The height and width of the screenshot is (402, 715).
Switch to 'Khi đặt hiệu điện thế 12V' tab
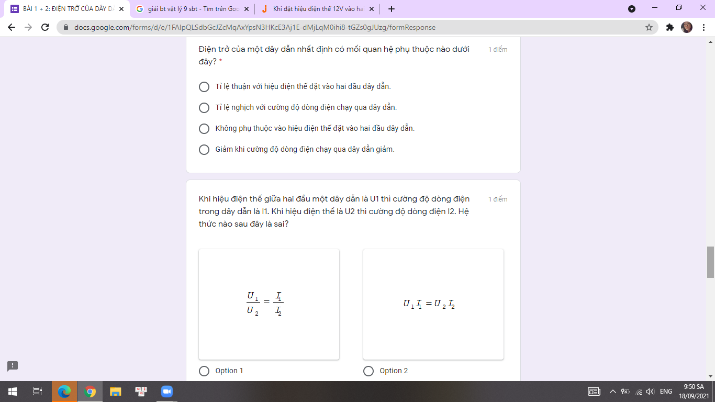tap(317, 9)
